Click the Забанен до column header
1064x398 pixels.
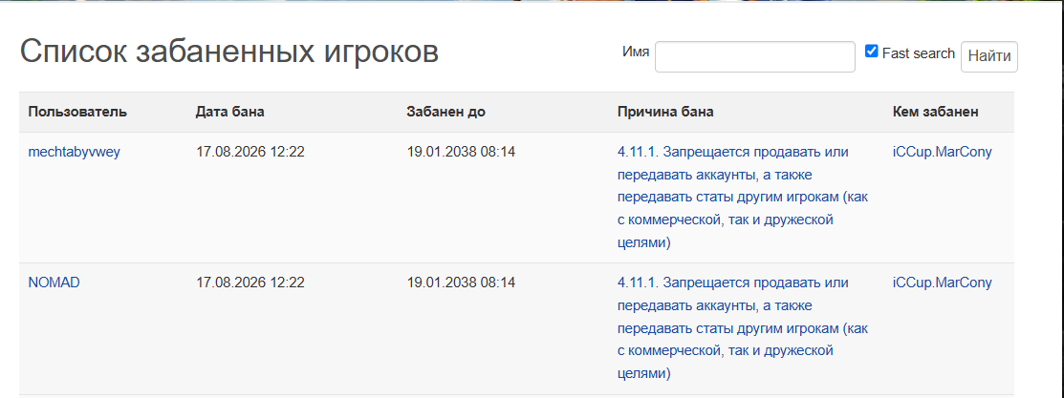click(x=445, y=112)
